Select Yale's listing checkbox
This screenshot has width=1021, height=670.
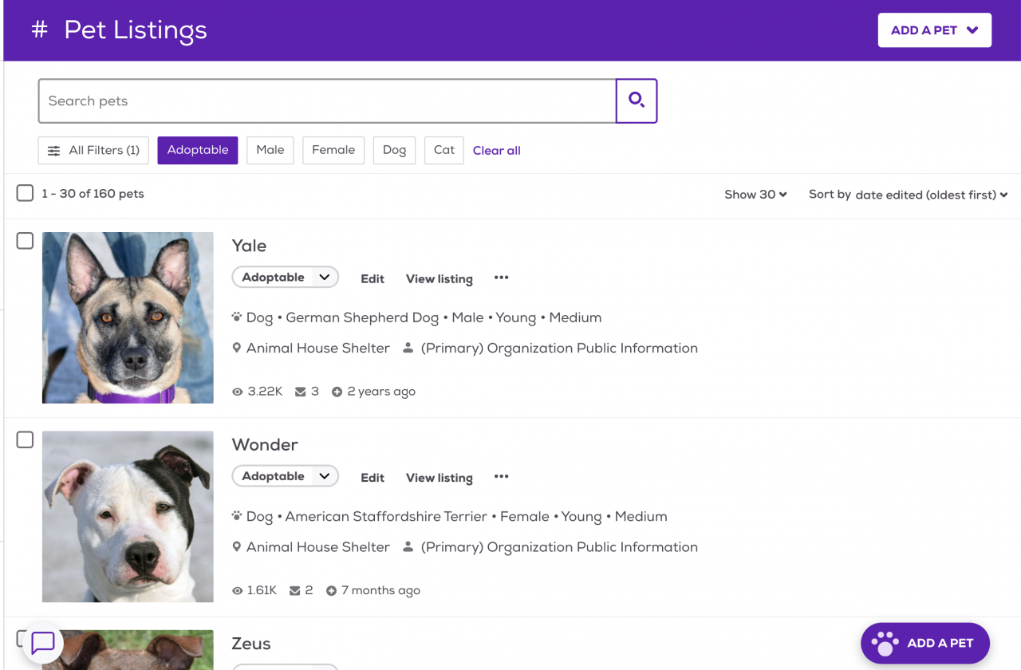tap(26, 241)
